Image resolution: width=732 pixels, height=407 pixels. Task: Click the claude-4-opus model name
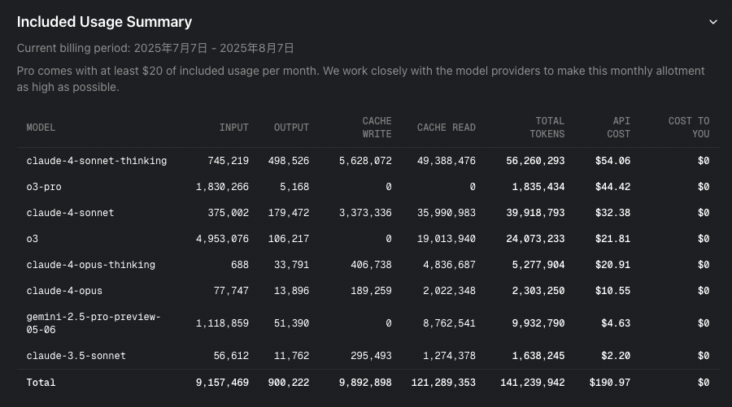coord(64,291)
